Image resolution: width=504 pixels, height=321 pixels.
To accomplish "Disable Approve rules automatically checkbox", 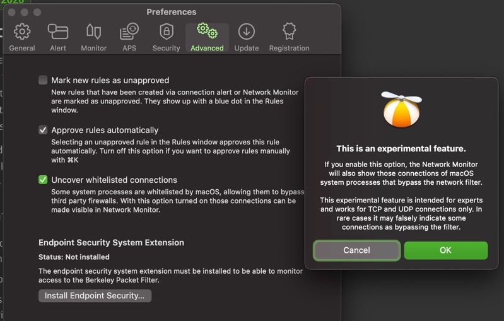I will tap(43, 130).
